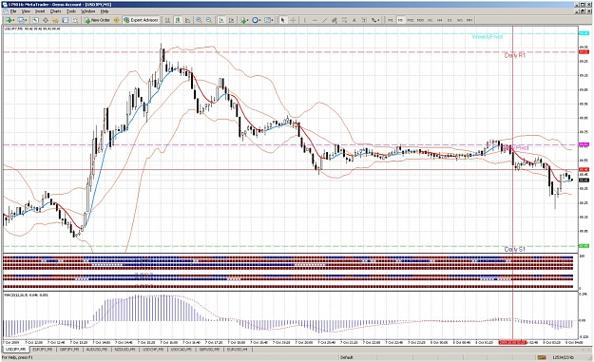Switch to bar chart mode

[x=167, y=20]
